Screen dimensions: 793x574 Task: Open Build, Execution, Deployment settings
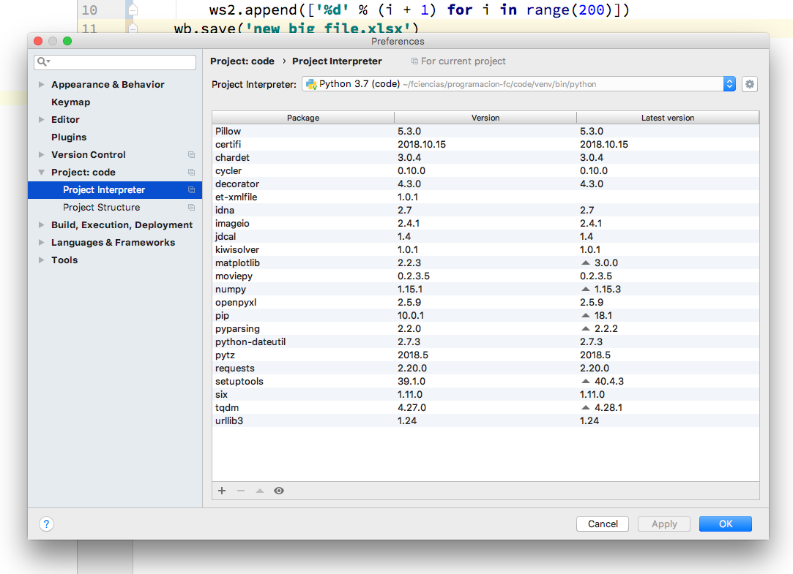click(x=122, y=225)
